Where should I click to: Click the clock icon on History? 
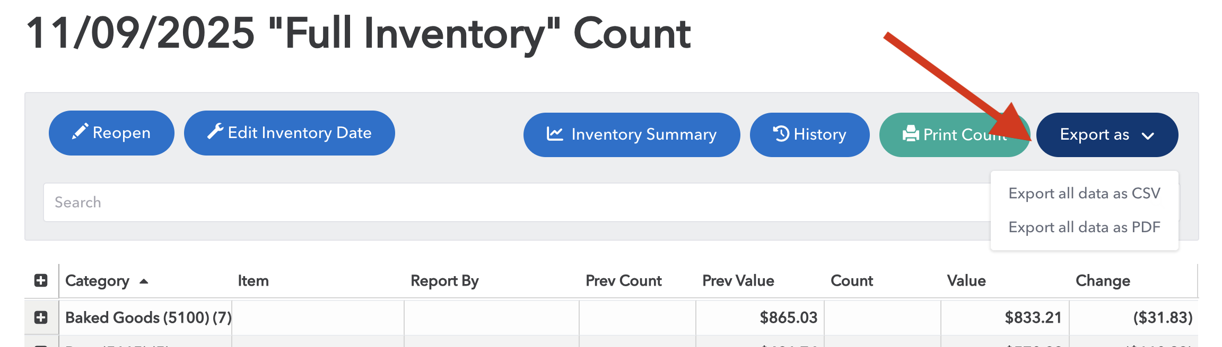781,133
